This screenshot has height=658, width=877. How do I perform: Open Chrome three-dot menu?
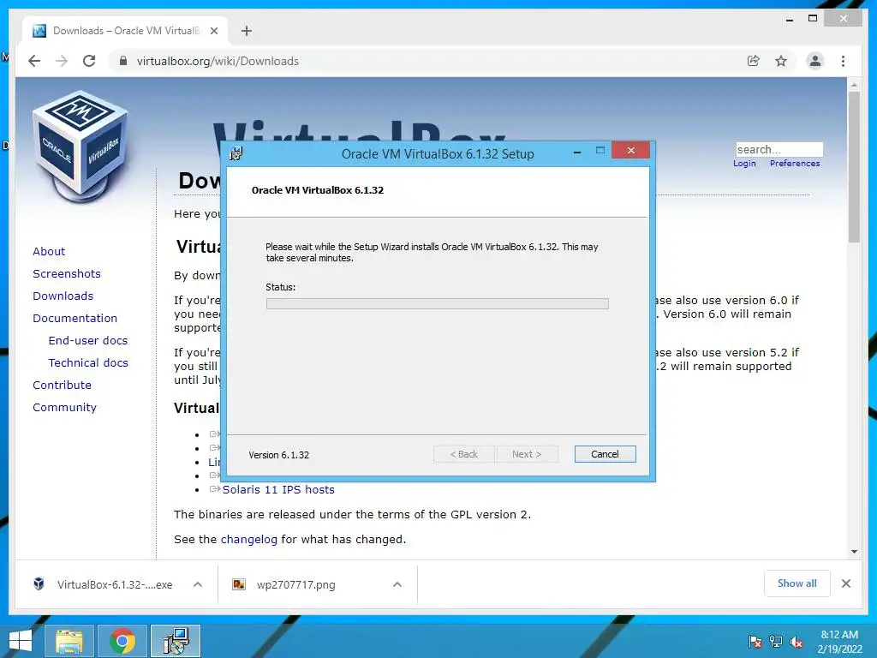click(x=843, y=61)
